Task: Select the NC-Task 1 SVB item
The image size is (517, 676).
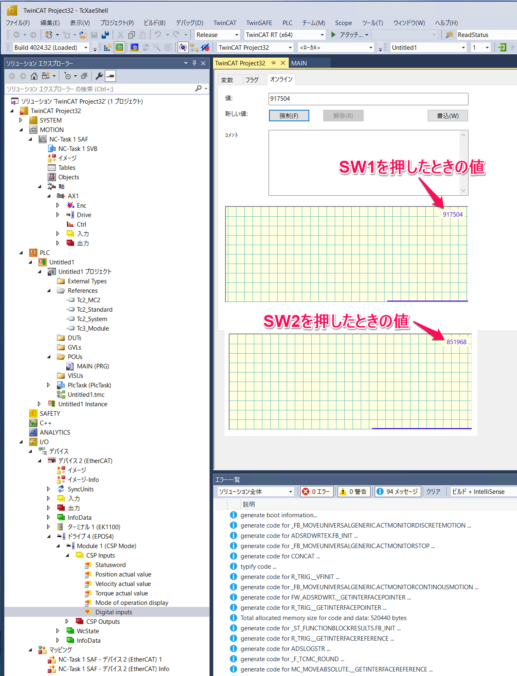Action: click(78, 148)
